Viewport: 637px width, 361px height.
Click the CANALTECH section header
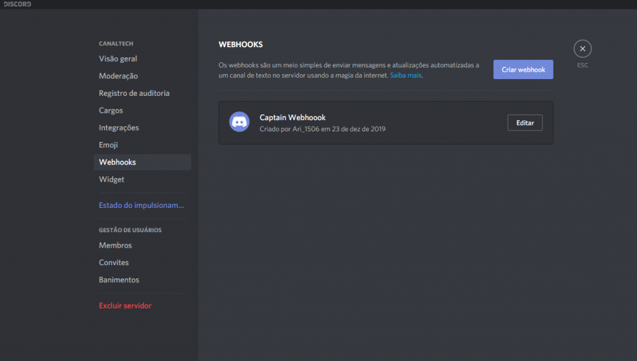(x=116, y=44)
